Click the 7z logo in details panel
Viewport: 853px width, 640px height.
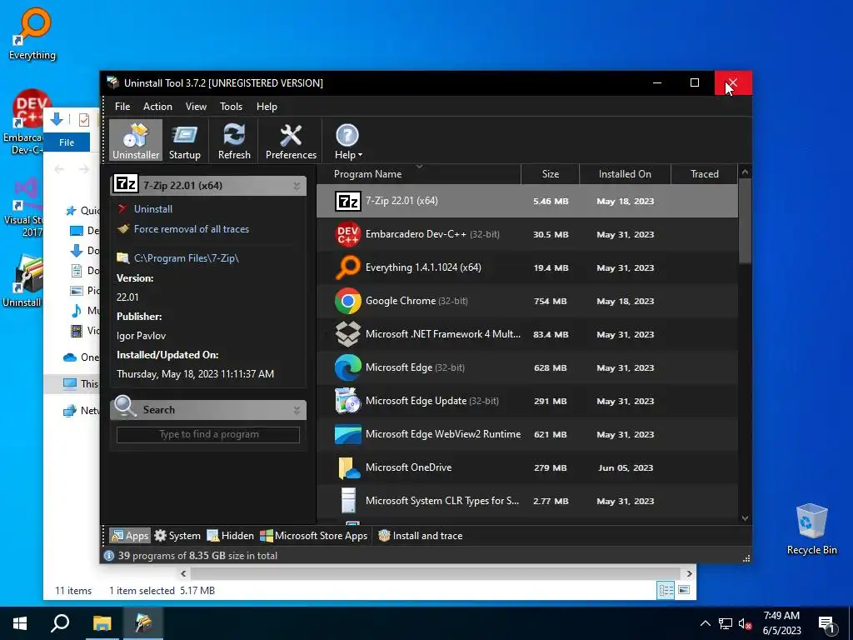coord(126,184)
